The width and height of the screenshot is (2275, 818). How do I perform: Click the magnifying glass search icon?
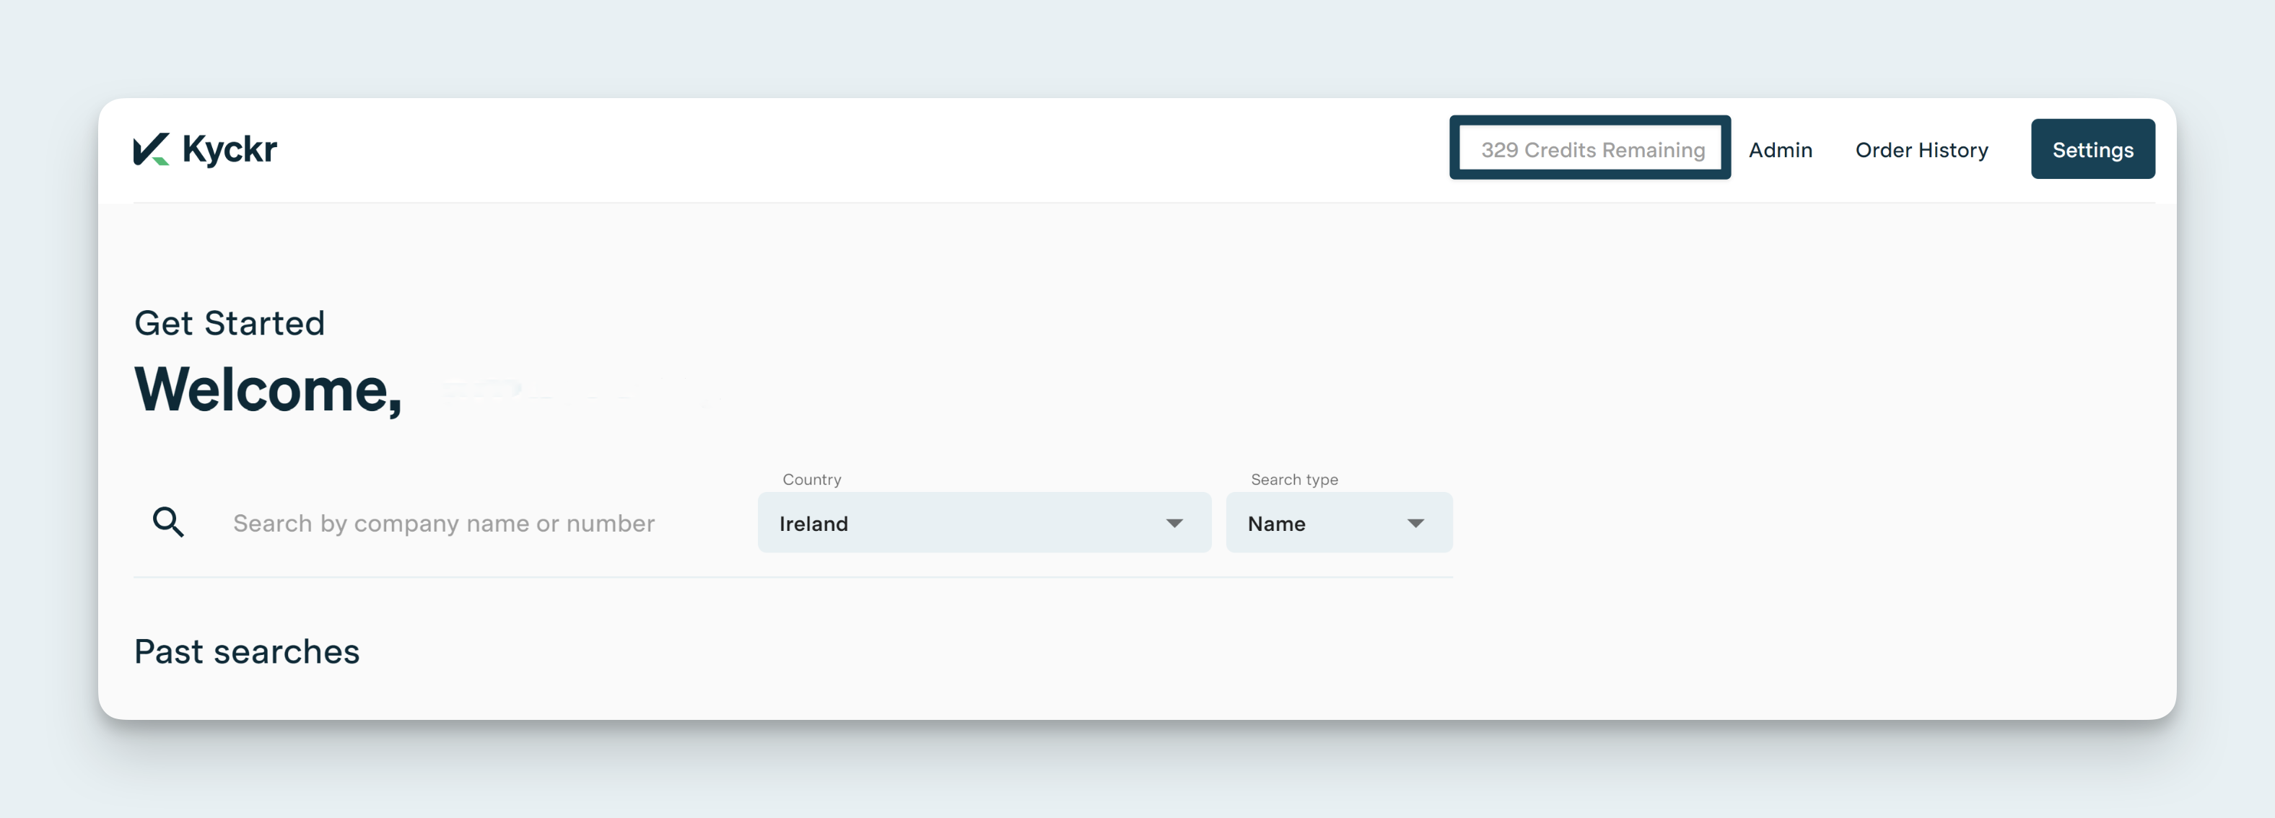(167, 522)
